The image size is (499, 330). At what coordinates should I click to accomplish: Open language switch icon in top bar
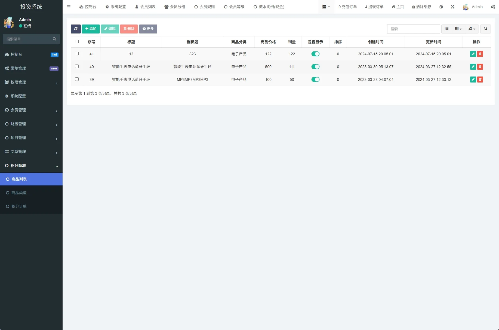441,7
